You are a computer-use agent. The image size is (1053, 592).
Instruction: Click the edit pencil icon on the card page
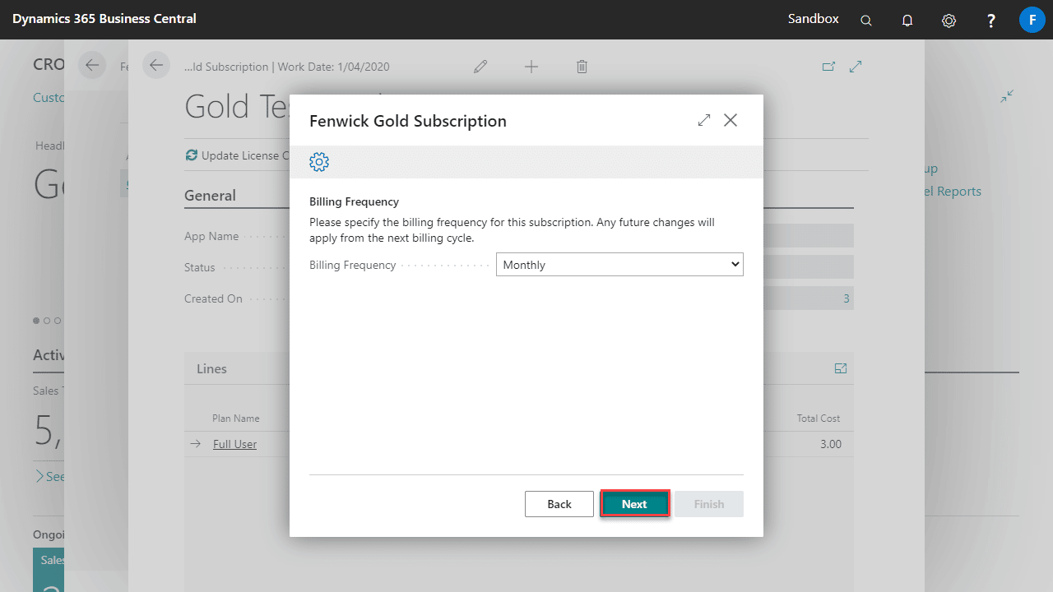[480, 67]
